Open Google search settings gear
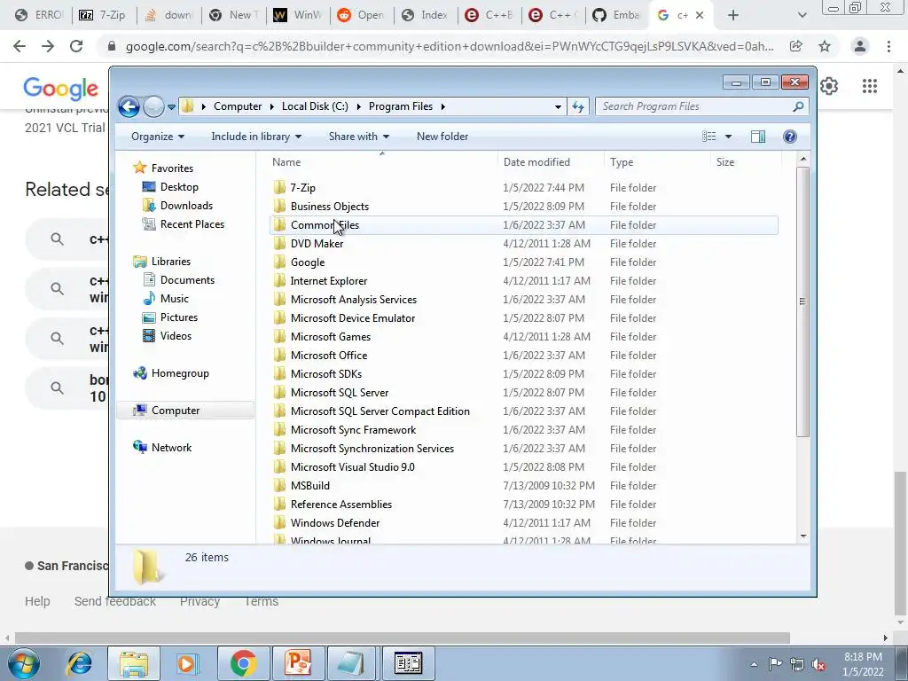 [x=829, y=86]
